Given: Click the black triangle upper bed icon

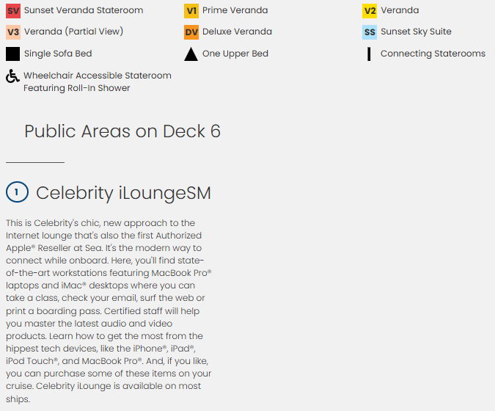Looking at the screenshot, I should (x=191, y=54).
